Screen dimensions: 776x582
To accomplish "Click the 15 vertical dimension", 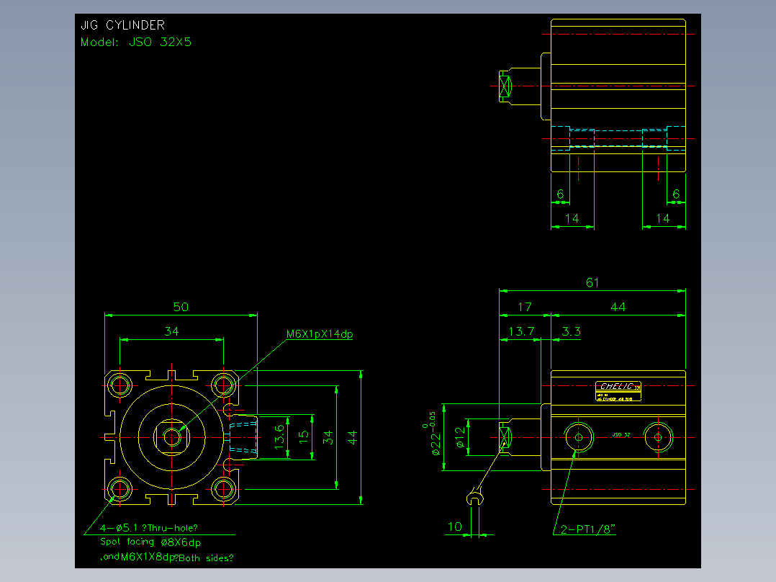I will pos(304,437).
